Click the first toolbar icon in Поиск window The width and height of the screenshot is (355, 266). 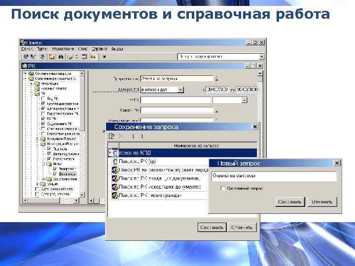pyautogui.click(x=26, y=57)
